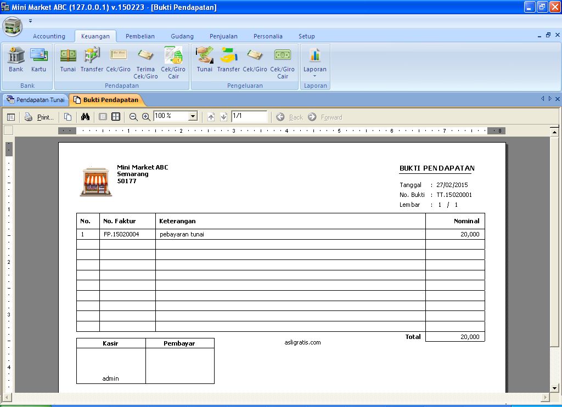Open Terima Cek/Giro in Pendapatan

pos(145,63)
